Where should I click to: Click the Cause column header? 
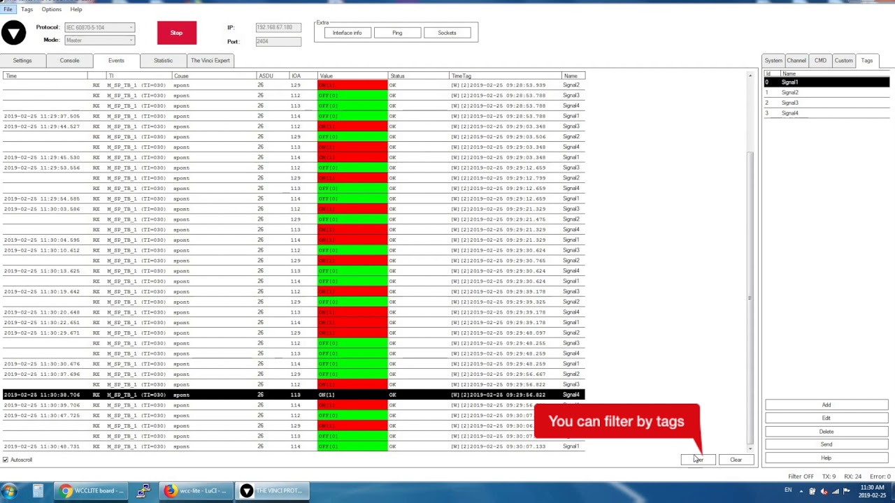pos(214,75)
